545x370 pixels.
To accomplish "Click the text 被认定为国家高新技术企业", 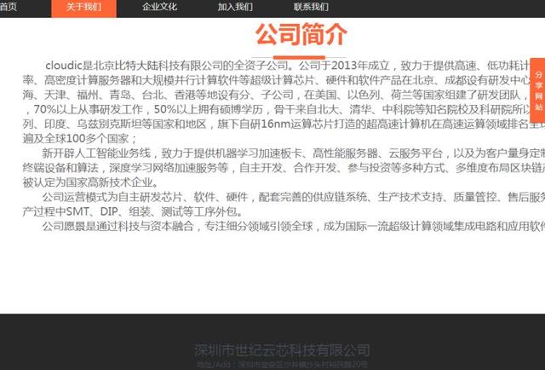I will pos(91,182).
